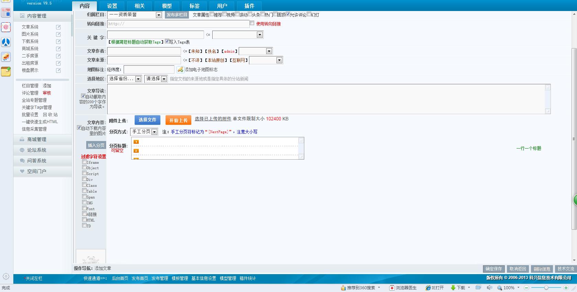Switch to the 设置 tab
The height and width of the screenshot is (292, 577).
tap(112, 6)
